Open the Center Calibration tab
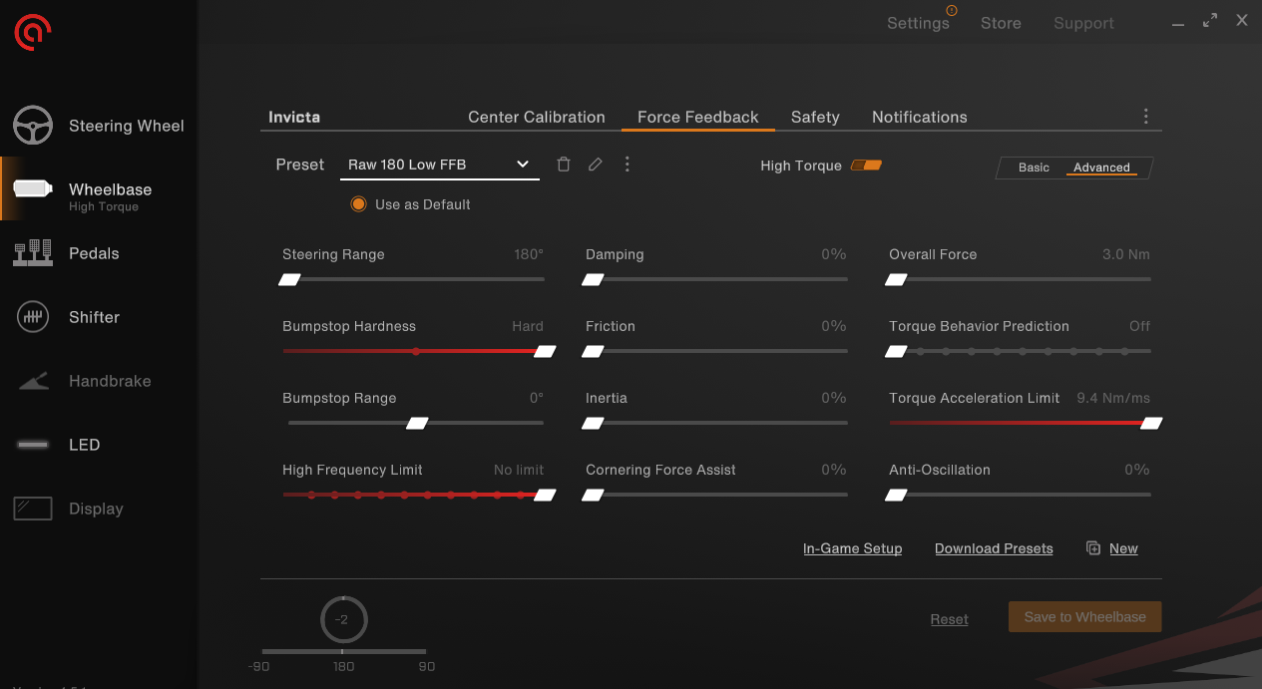This screenshot has width=1262, height=689. (537, 117)
